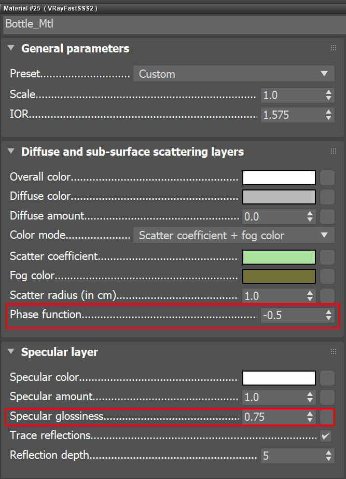Screen dimensions: 346x479
Task: Click the Specular layer rollout grip handle
Action: tap(334, 352)
